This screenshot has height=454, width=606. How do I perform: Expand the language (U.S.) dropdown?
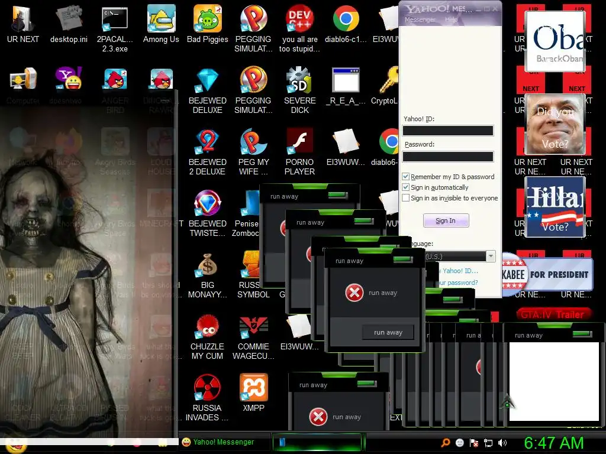coord(491,257)
